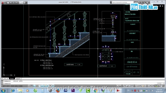Restore the drawing document window

[x=160, y=6]
